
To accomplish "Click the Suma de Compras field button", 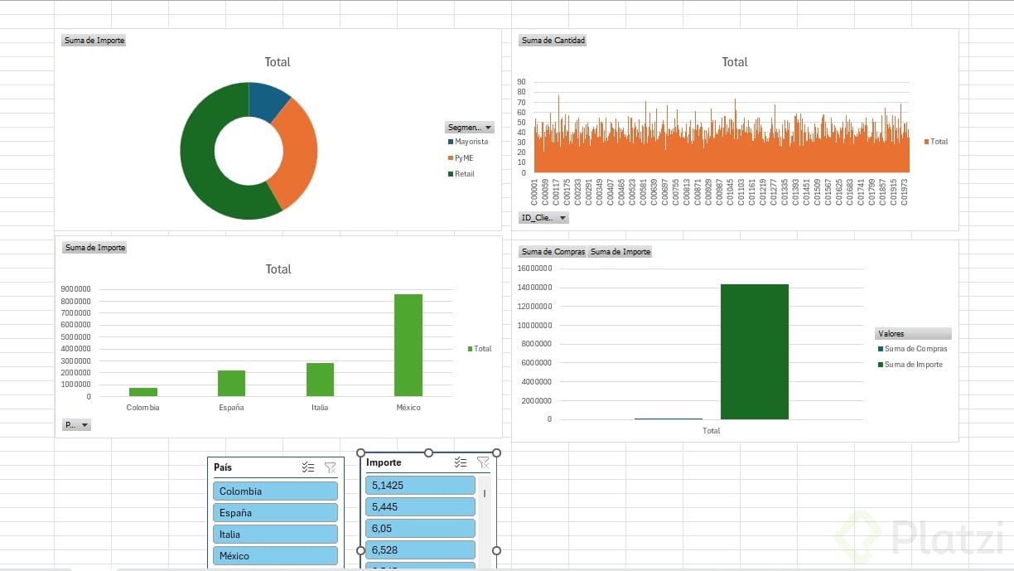I will (553, 252).
